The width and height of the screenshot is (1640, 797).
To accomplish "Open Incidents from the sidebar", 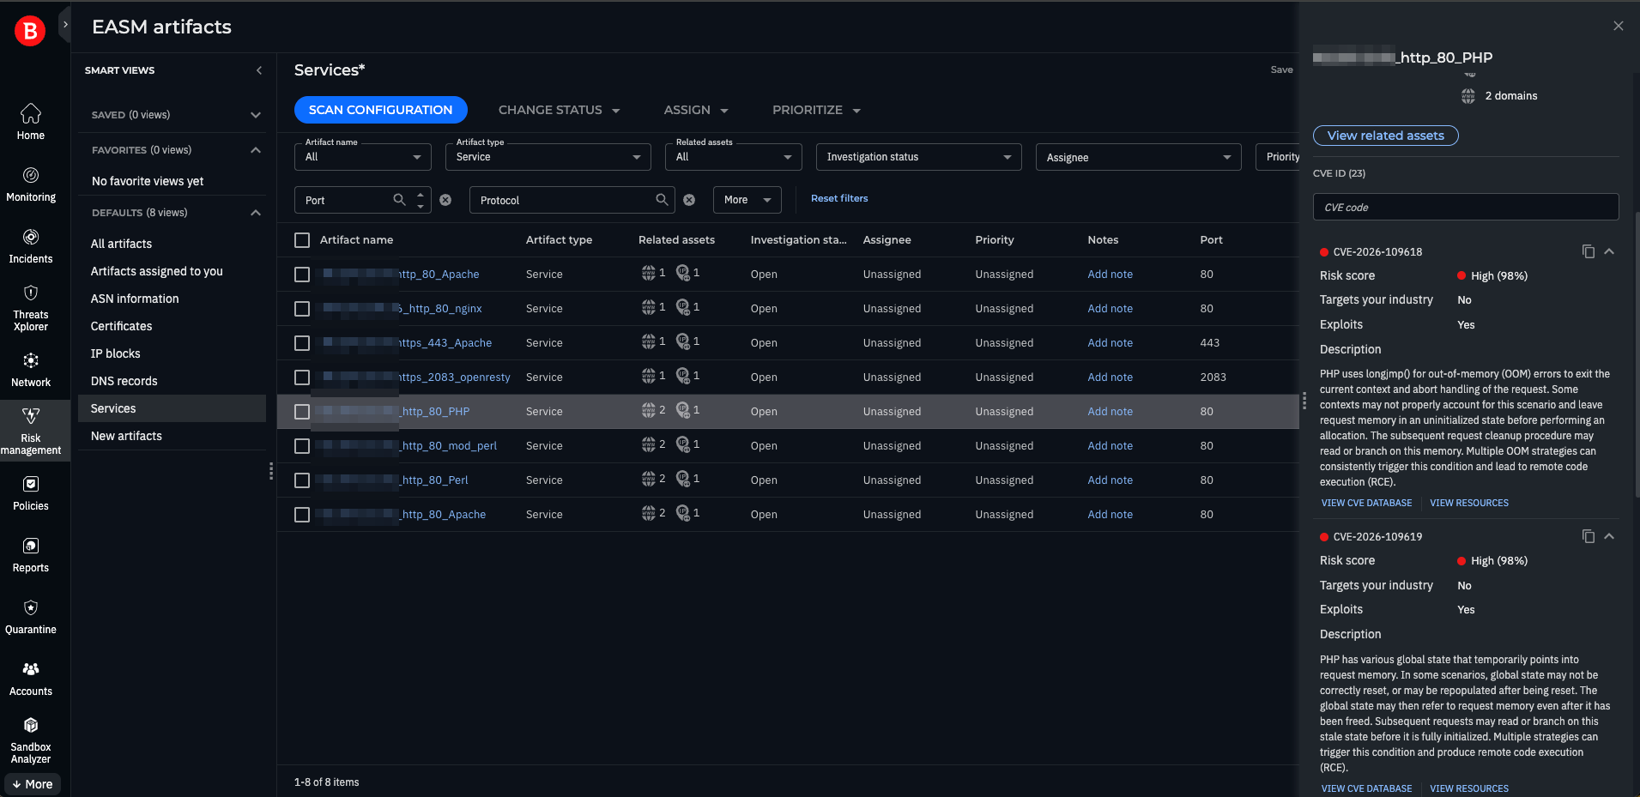I will tap(31, 246).
